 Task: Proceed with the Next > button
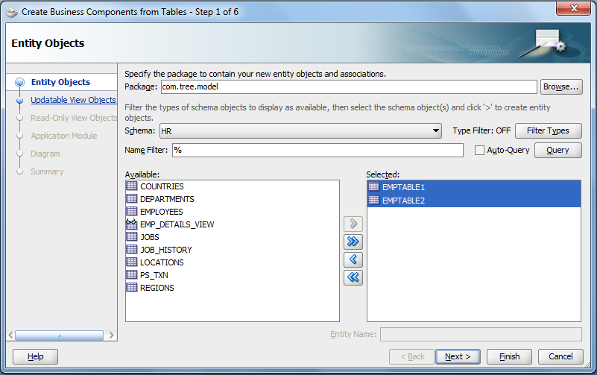[458, 356]
